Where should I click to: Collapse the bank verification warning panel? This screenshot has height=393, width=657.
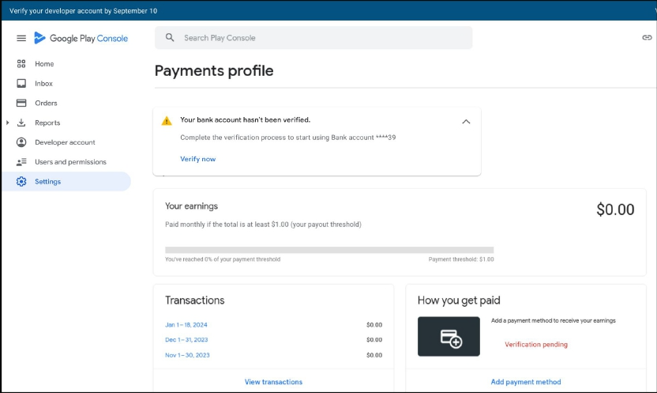click(466, 122)
